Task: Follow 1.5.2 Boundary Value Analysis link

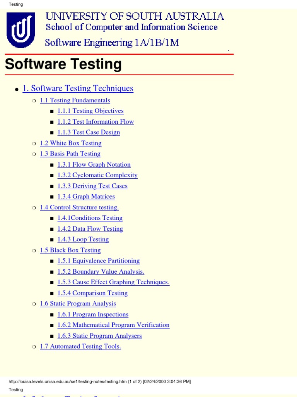Action: (x=101, y=272)
